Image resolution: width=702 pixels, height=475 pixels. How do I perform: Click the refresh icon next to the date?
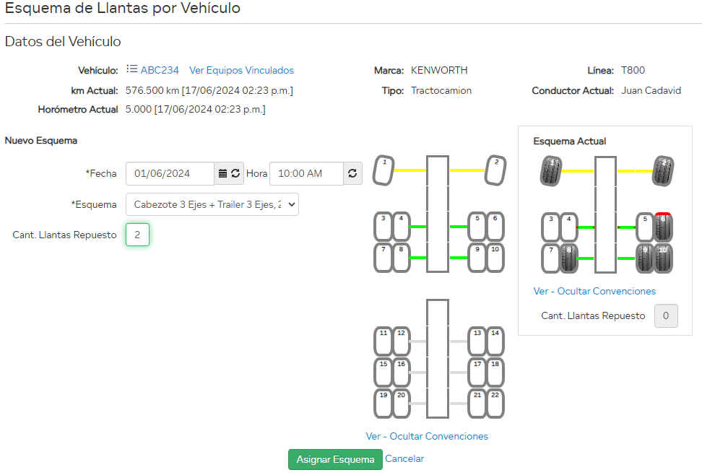coord(235,173)
